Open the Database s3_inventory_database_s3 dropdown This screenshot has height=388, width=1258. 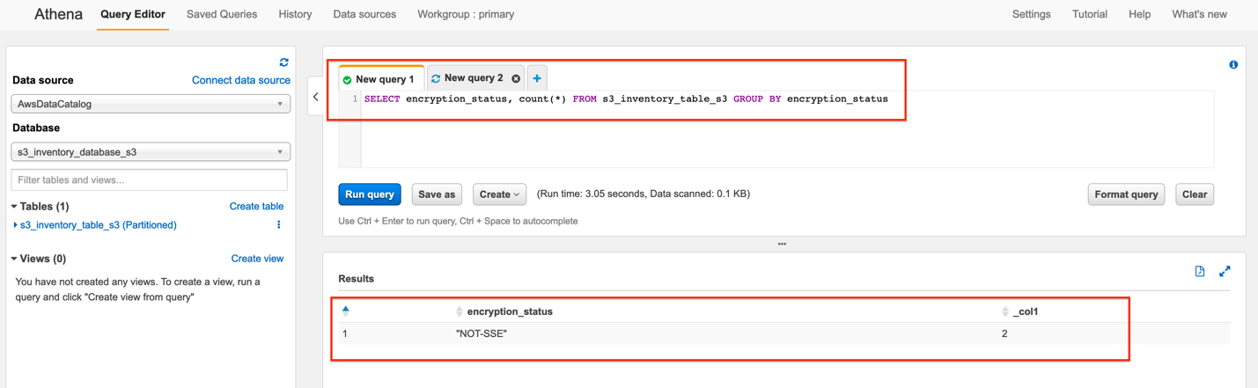click(151, 152)
